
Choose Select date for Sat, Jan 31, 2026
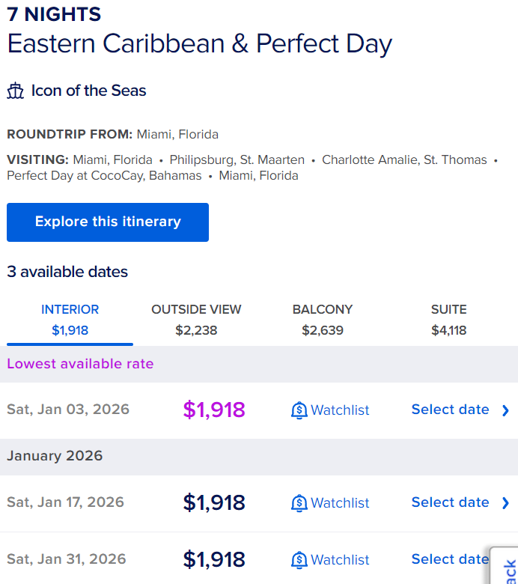click(x=450, y=559)
